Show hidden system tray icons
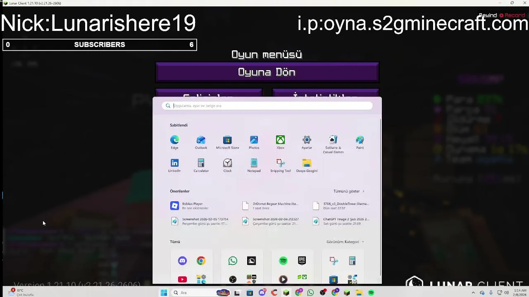The width and height of the screenshot is (529, 297). click(x=473, y=292)
